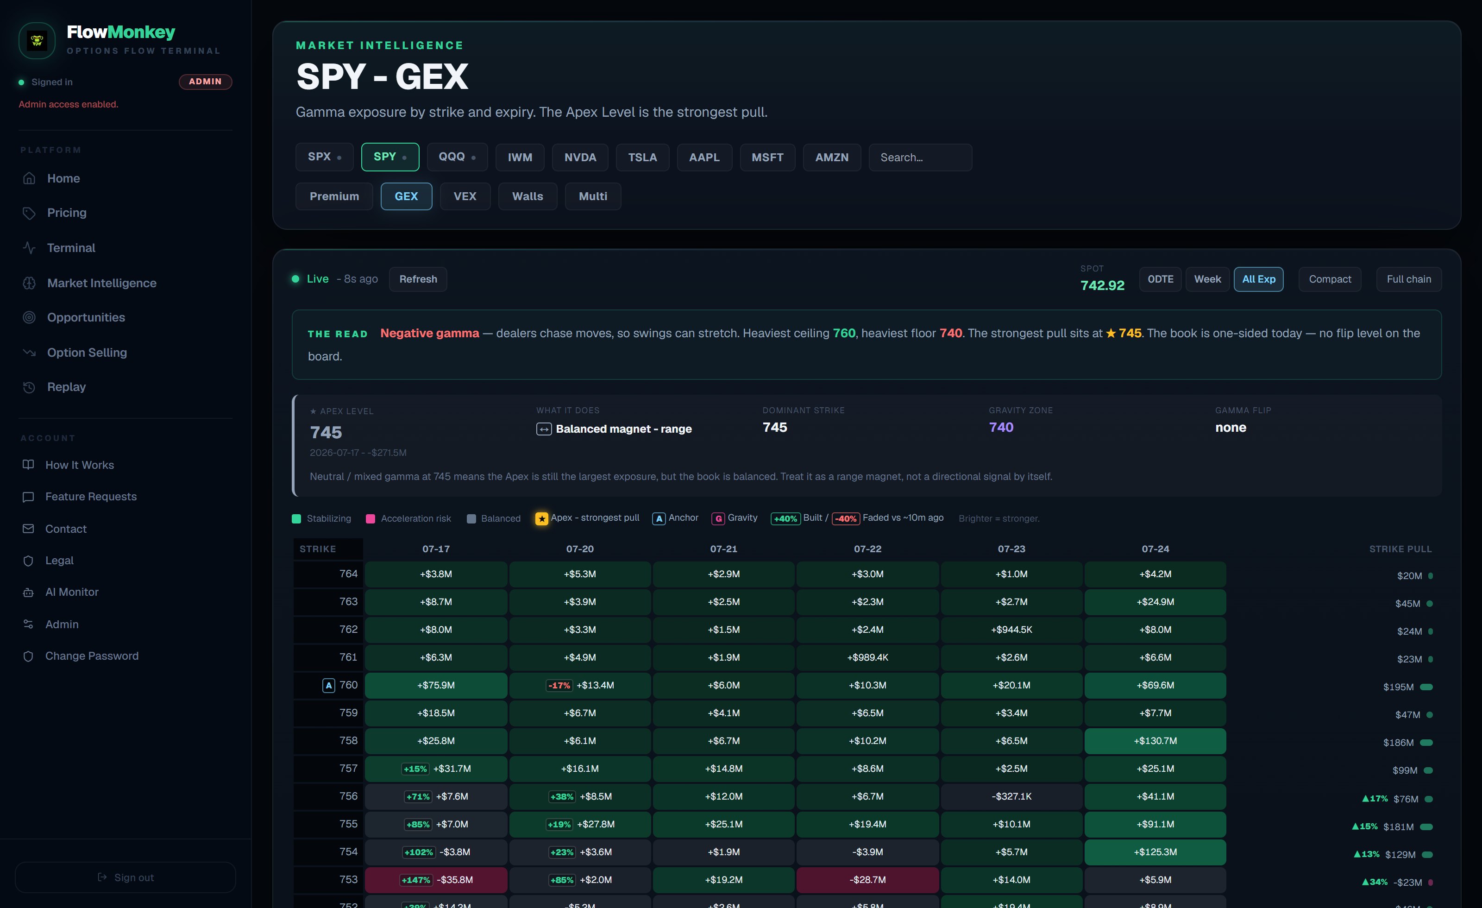Click the pink Acceleration risk swatch
The image size is (1482, 908).
(x=370, y=519)
